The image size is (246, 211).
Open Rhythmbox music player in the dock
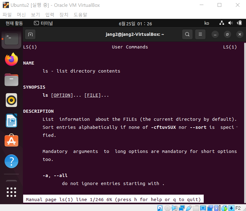[11, 100]
